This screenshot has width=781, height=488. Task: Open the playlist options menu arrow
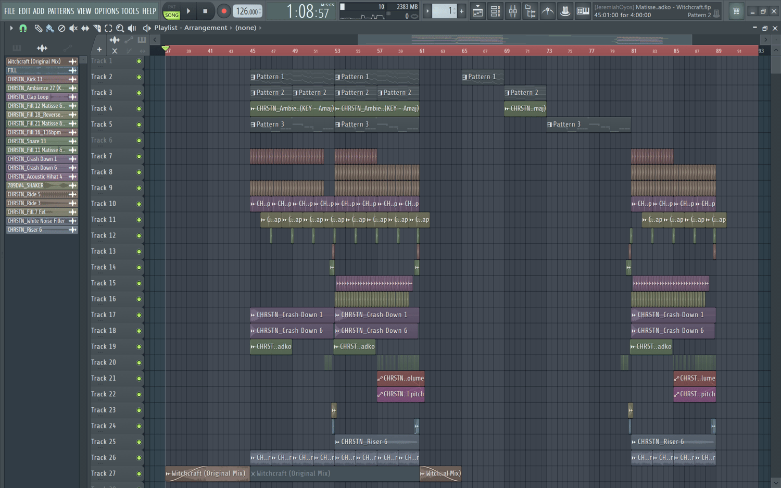pyautogui.click(x=11, y=28)
